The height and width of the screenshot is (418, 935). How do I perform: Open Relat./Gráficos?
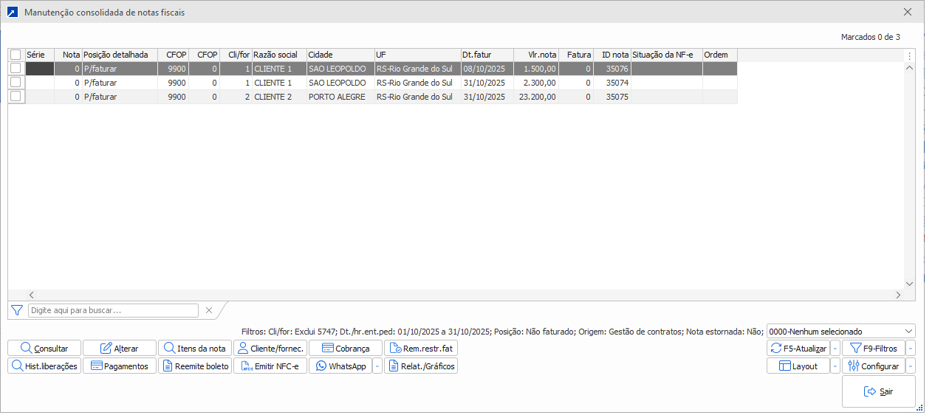[x=421, y=366]
